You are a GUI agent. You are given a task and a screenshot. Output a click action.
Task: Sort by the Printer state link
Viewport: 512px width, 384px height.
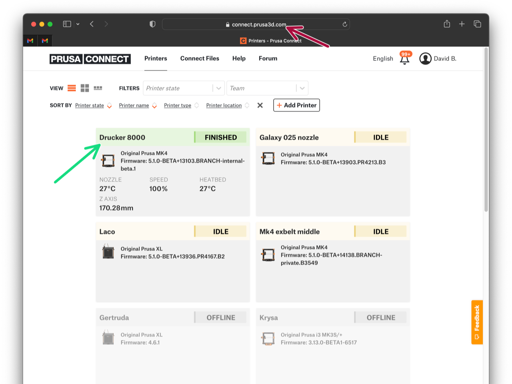click(90, 105)
